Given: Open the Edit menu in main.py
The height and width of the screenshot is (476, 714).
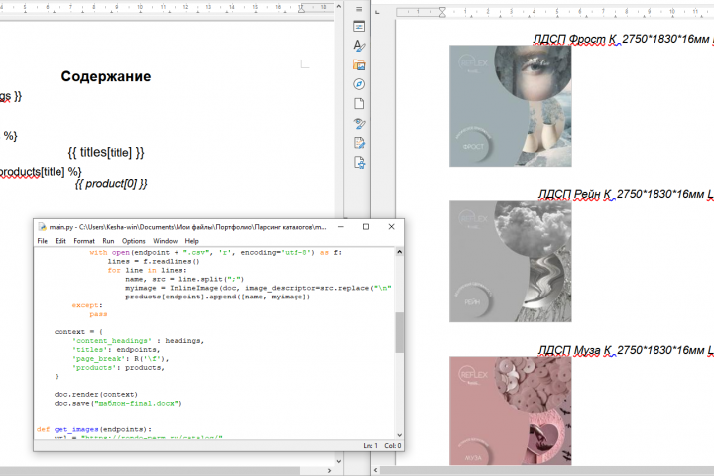Looking at the screenshot, I should [60, 241].
